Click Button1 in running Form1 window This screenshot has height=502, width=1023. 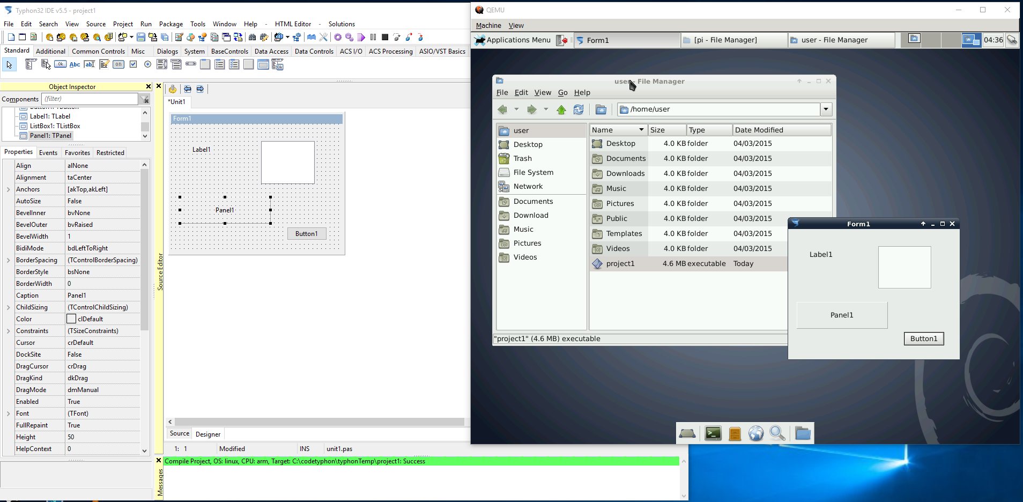click(924, 339)
